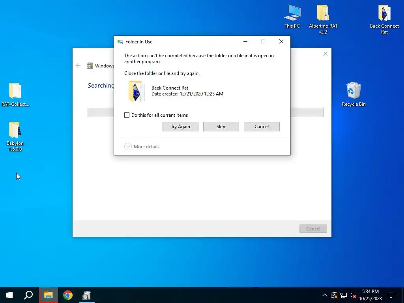The height and width of the screenshot is (303, 404).
Task: Click the back arrow in the Windows wizard
Action: pos(78,65)
